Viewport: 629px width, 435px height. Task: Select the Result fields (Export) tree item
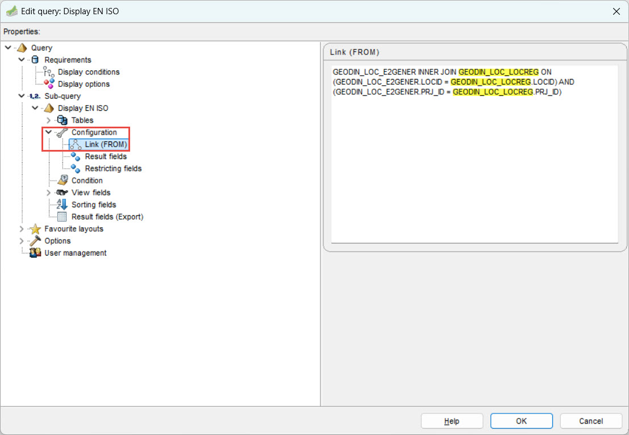point(107,217)
